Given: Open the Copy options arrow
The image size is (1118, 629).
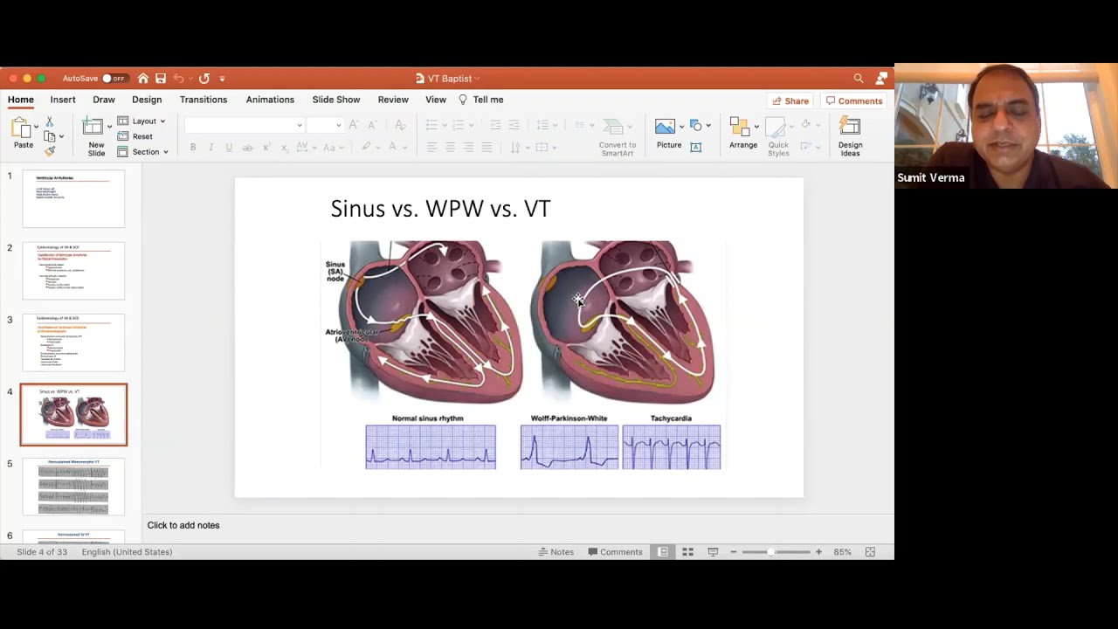Looking at the screenshot, I should [61, 136].
